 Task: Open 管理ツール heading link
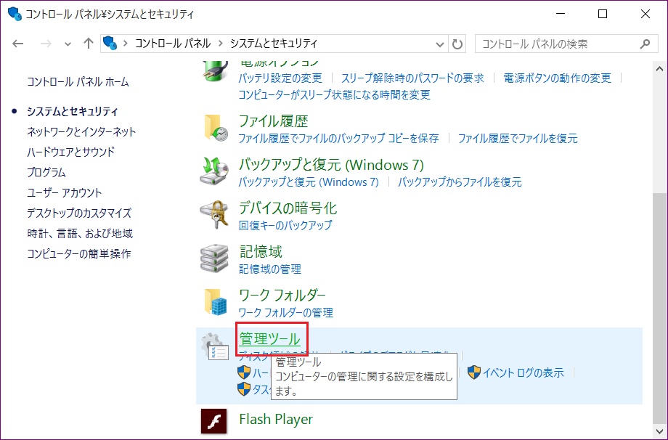(x=269, y=339)
